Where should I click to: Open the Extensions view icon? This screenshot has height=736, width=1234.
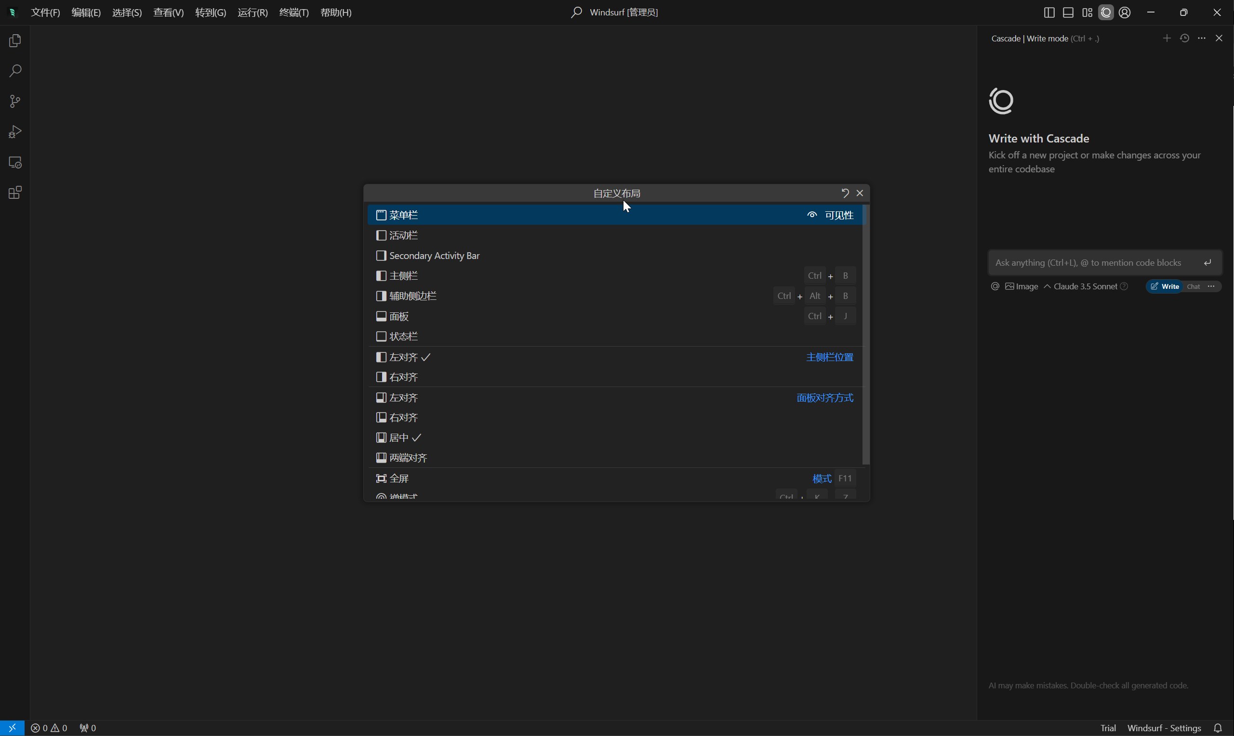(15, 193)
